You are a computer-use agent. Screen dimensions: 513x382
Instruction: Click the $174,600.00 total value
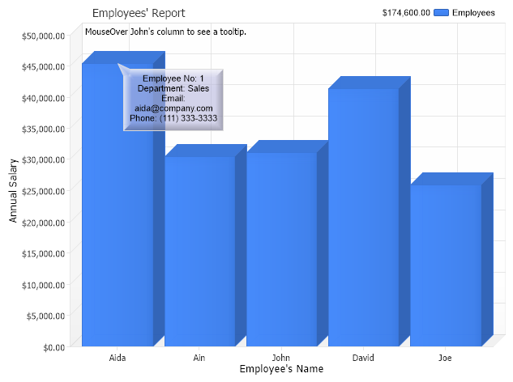click(x=405, y=13)
